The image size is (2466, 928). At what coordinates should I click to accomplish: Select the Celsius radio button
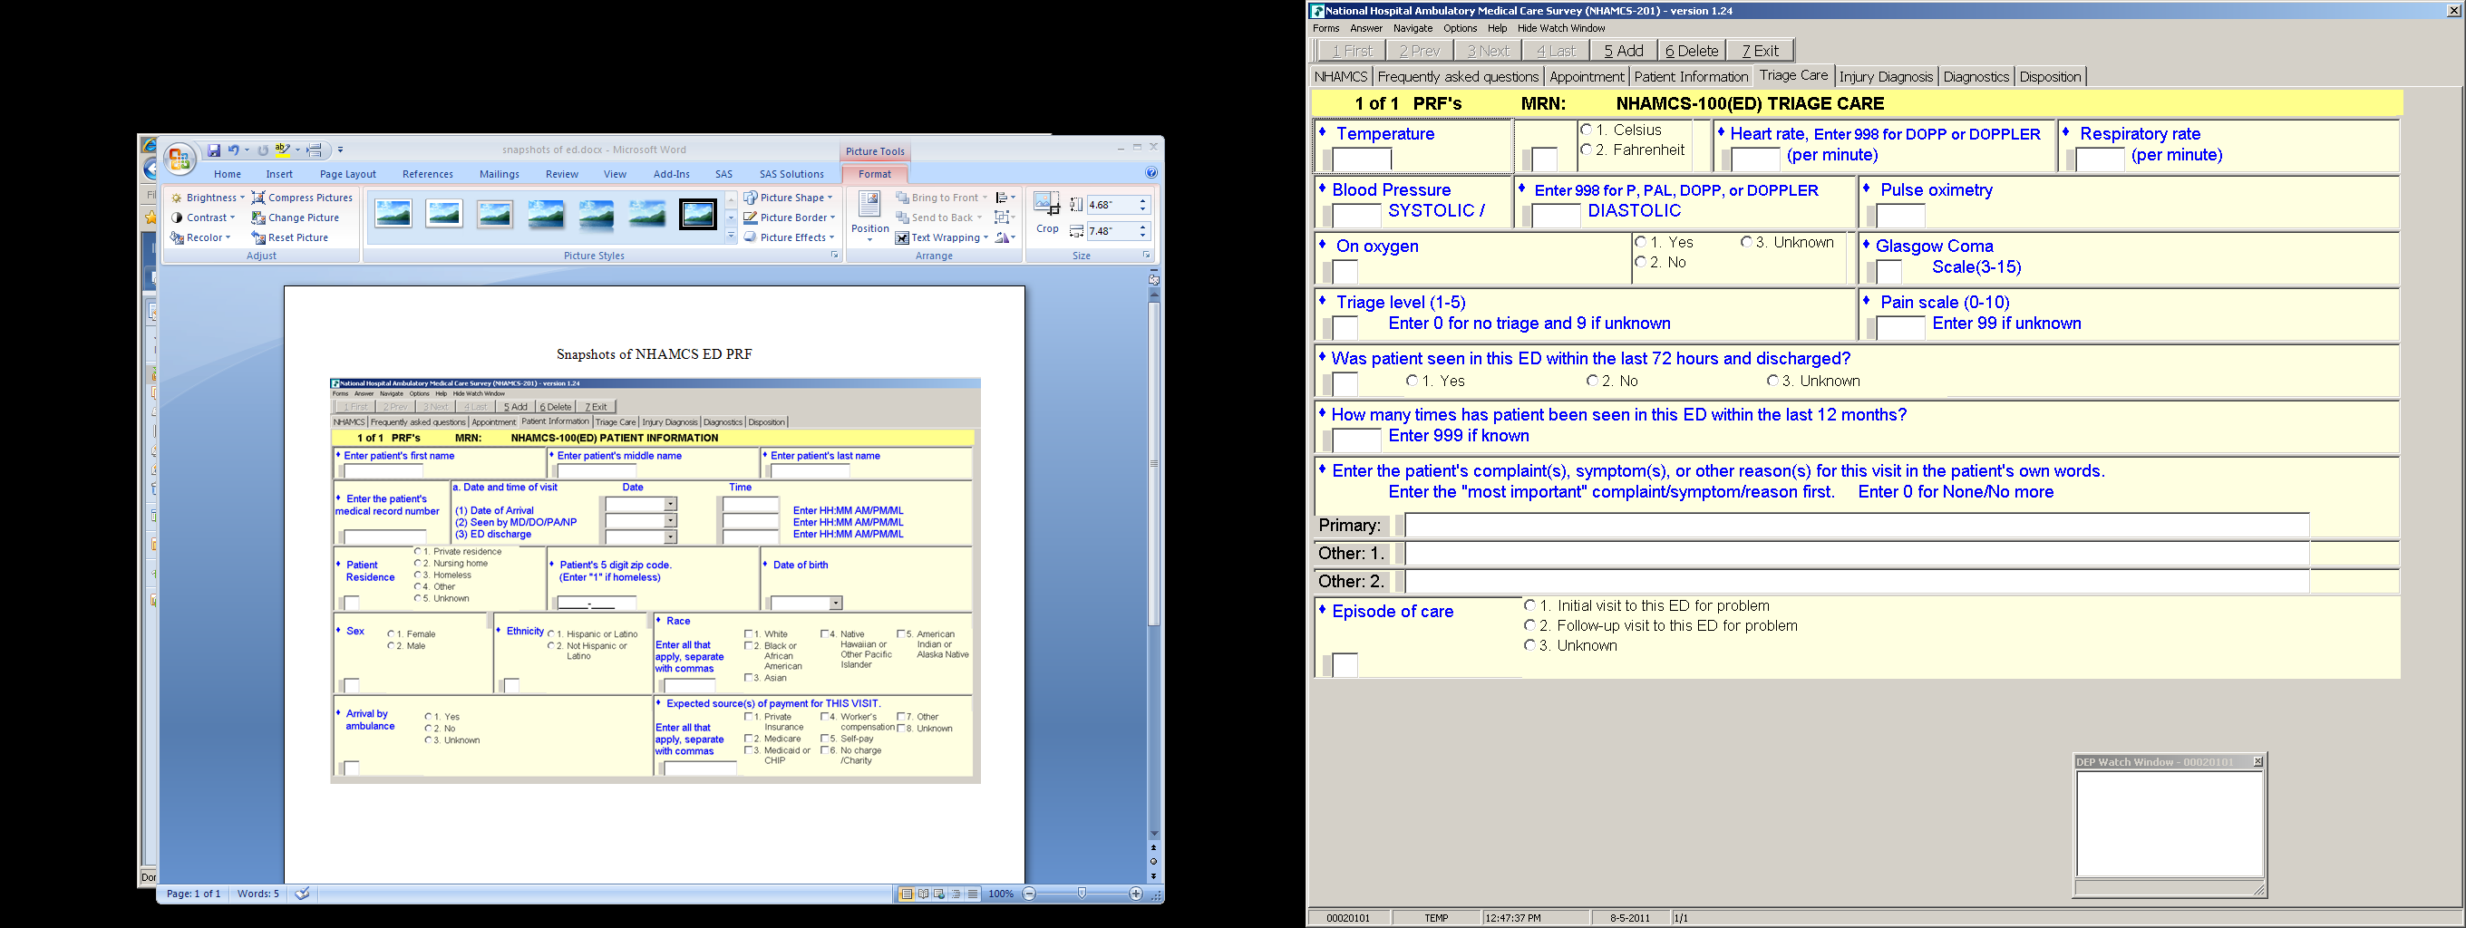pos(1587,130)
